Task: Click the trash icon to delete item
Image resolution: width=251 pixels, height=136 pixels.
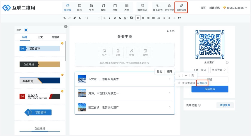Action: point(193,76)
